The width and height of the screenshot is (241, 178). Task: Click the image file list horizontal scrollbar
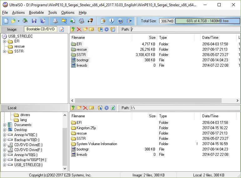click(x=148, y=101)
